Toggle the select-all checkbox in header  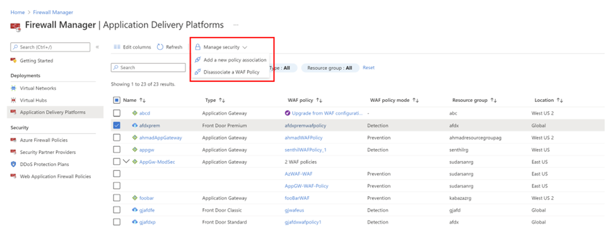pos(117,101)
